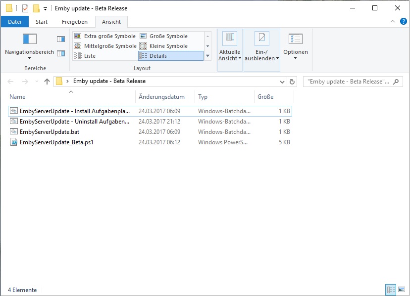Choose the Details layout option
This screenshot has width=410, height=296.
pyautogui.click(x=170, y=56)
